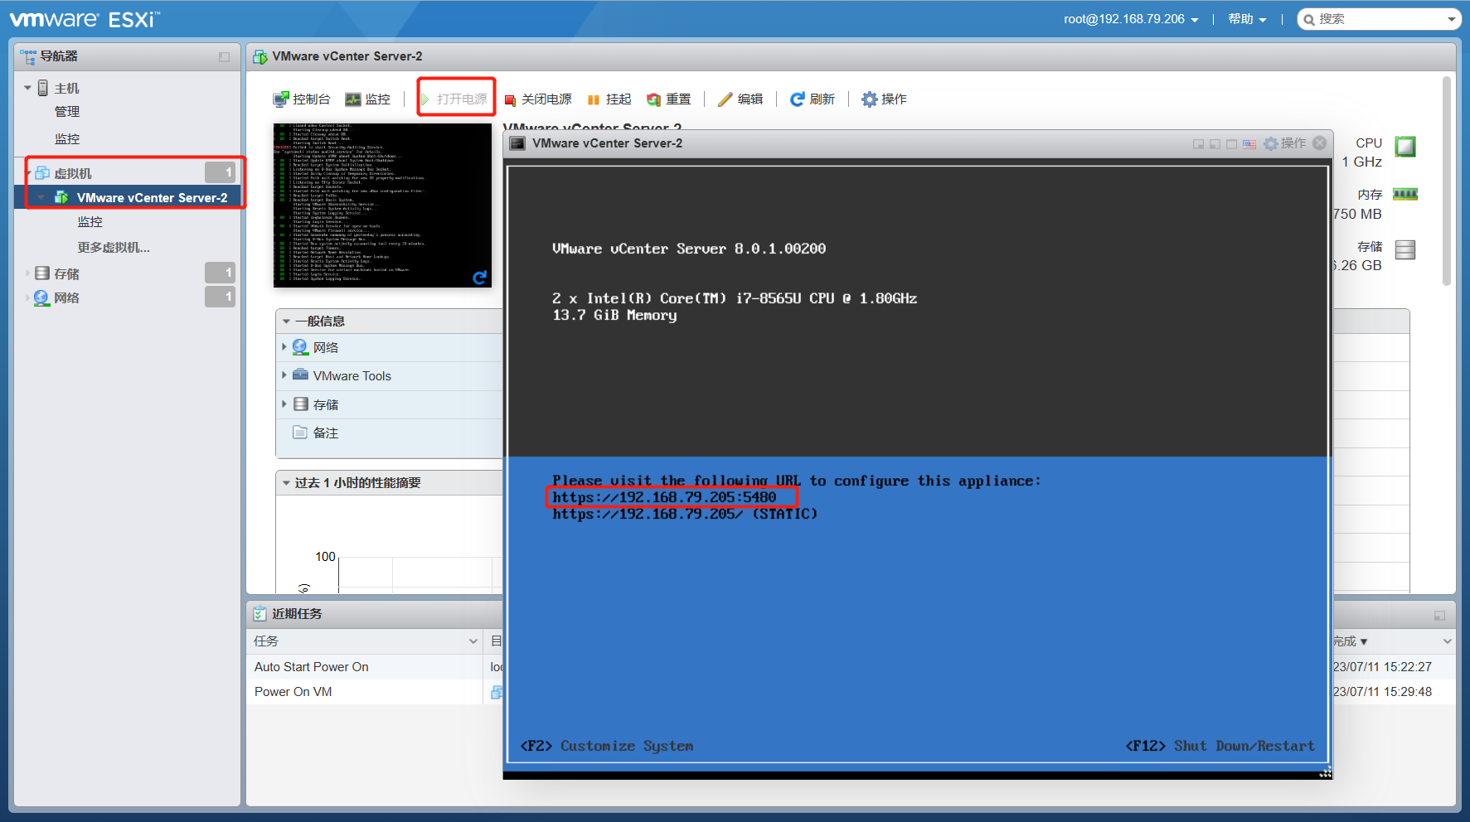
Task: Expand the VMware Tools row
Action: pyautogui.click(x=284, y=375)
